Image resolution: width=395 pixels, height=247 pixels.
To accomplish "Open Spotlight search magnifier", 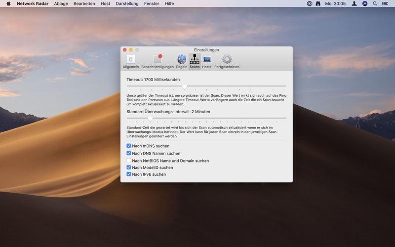I will click(375, 3).
